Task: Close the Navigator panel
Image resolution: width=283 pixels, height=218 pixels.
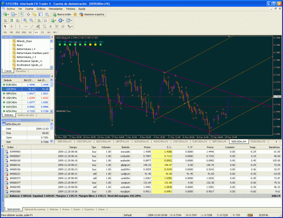Action: [52, 37]
